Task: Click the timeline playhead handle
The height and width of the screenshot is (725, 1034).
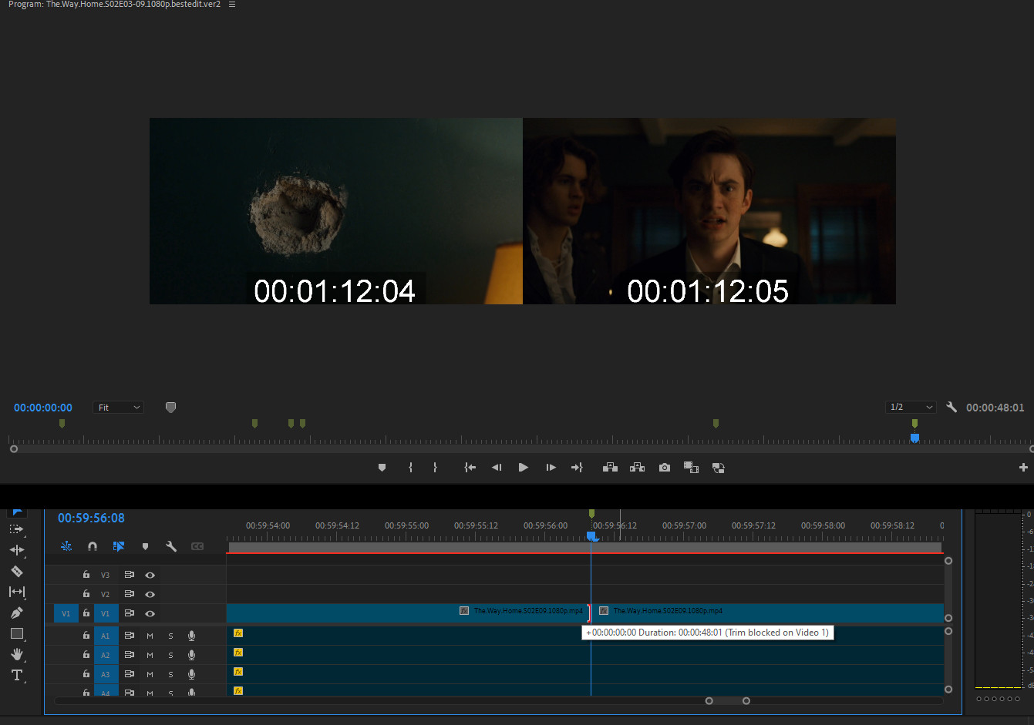Action: point(591,536)
